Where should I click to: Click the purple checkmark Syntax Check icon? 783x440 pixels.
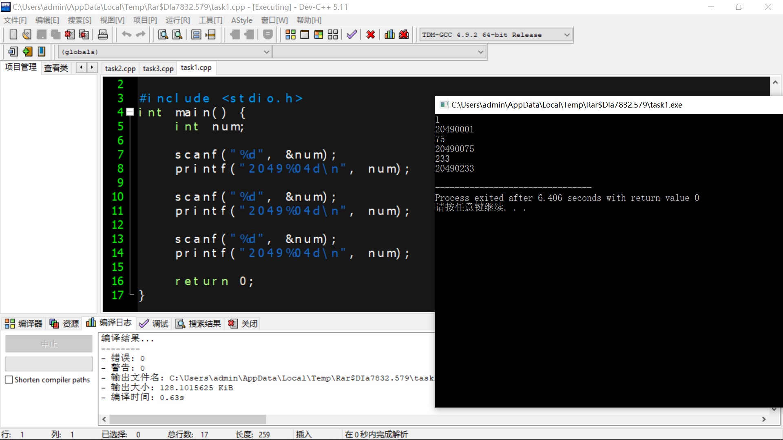point(352,35)
